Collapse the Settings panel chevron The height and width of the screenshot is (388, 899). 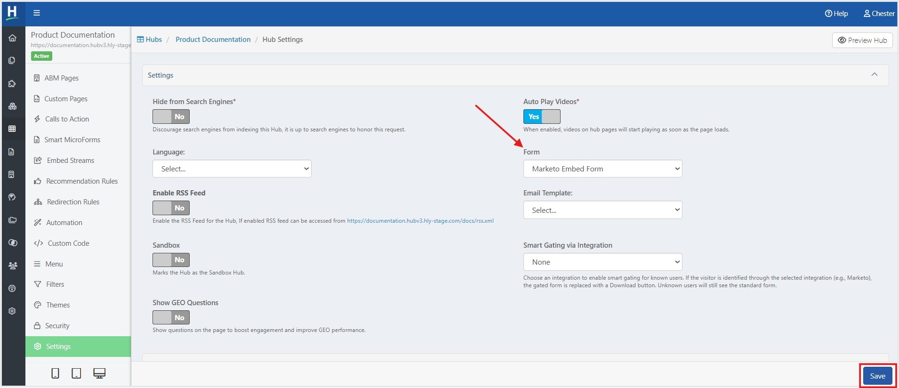click(x=874, y=74)
